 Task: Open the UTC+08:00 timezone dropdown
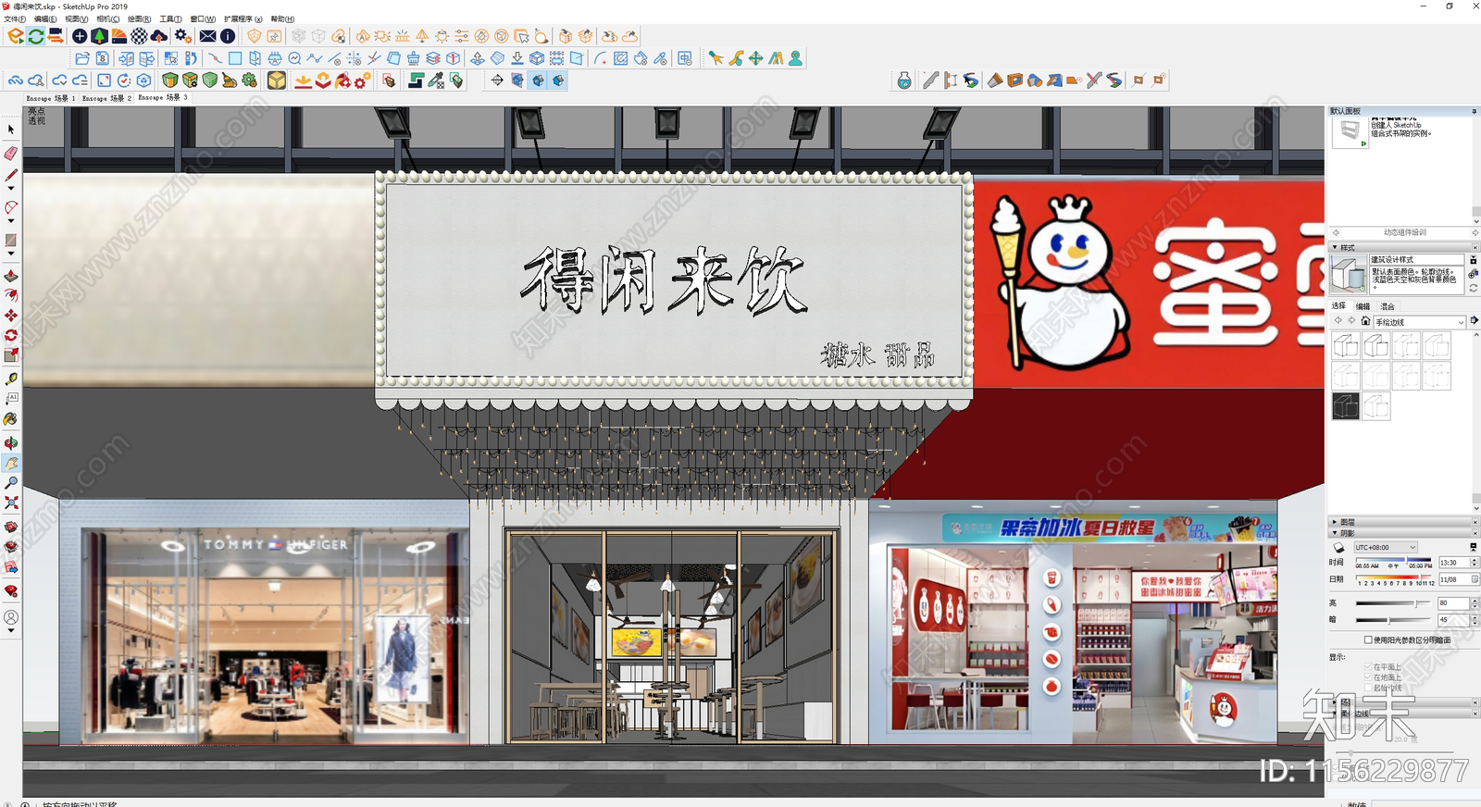click(1386, 548)
